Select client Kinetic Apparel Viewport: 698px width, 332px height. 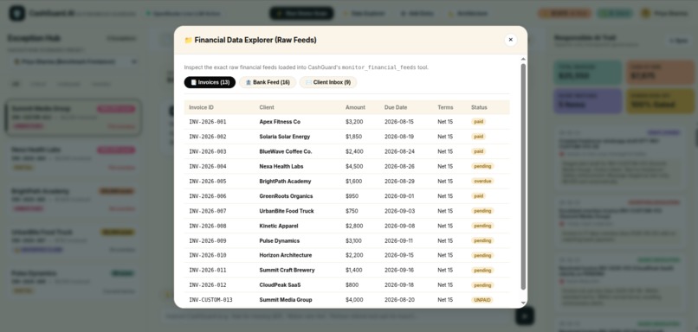click(279, 226)
